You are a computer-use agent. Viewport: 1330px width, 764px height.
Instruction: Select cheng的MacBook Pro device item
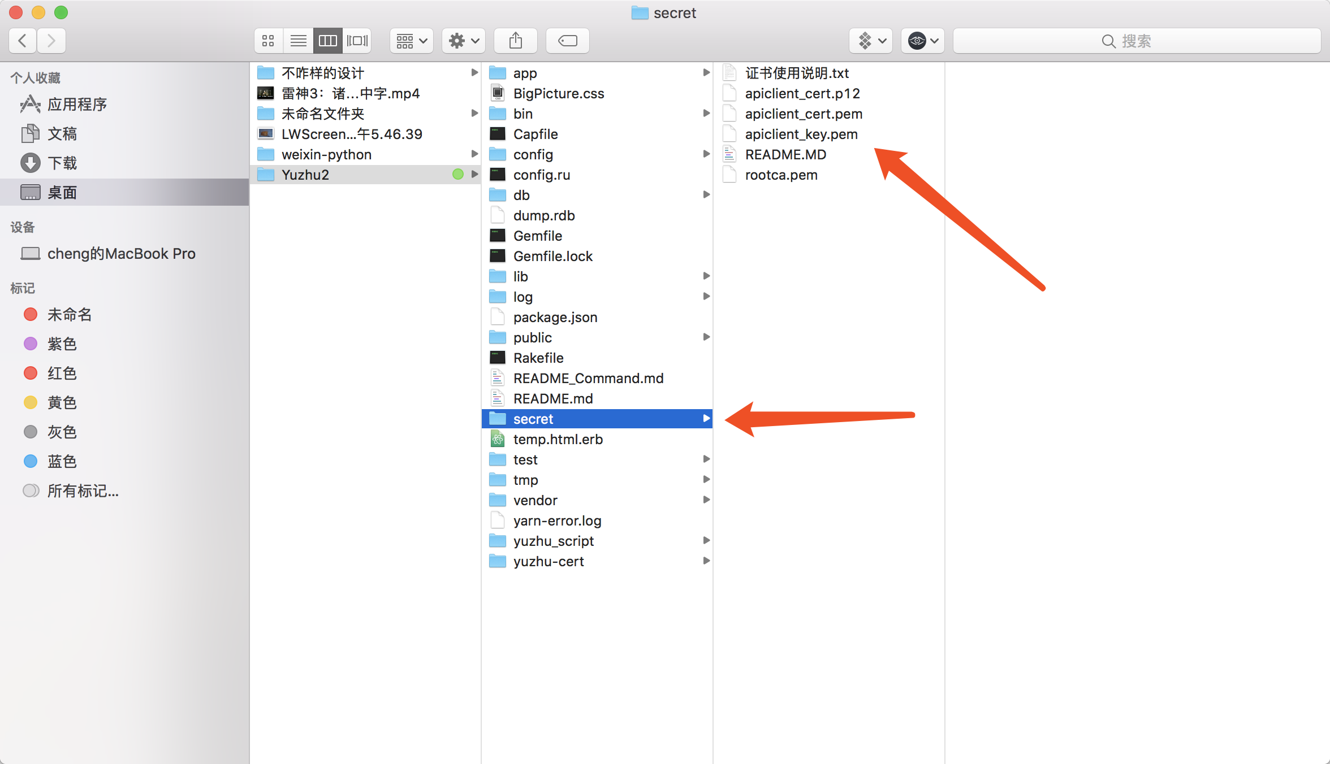[121, 254]
